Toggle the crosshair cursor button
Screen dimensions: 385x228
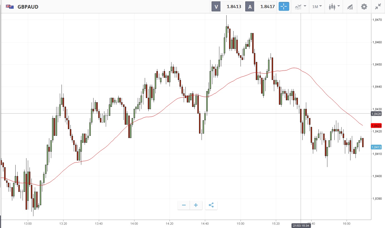[284, 7]
